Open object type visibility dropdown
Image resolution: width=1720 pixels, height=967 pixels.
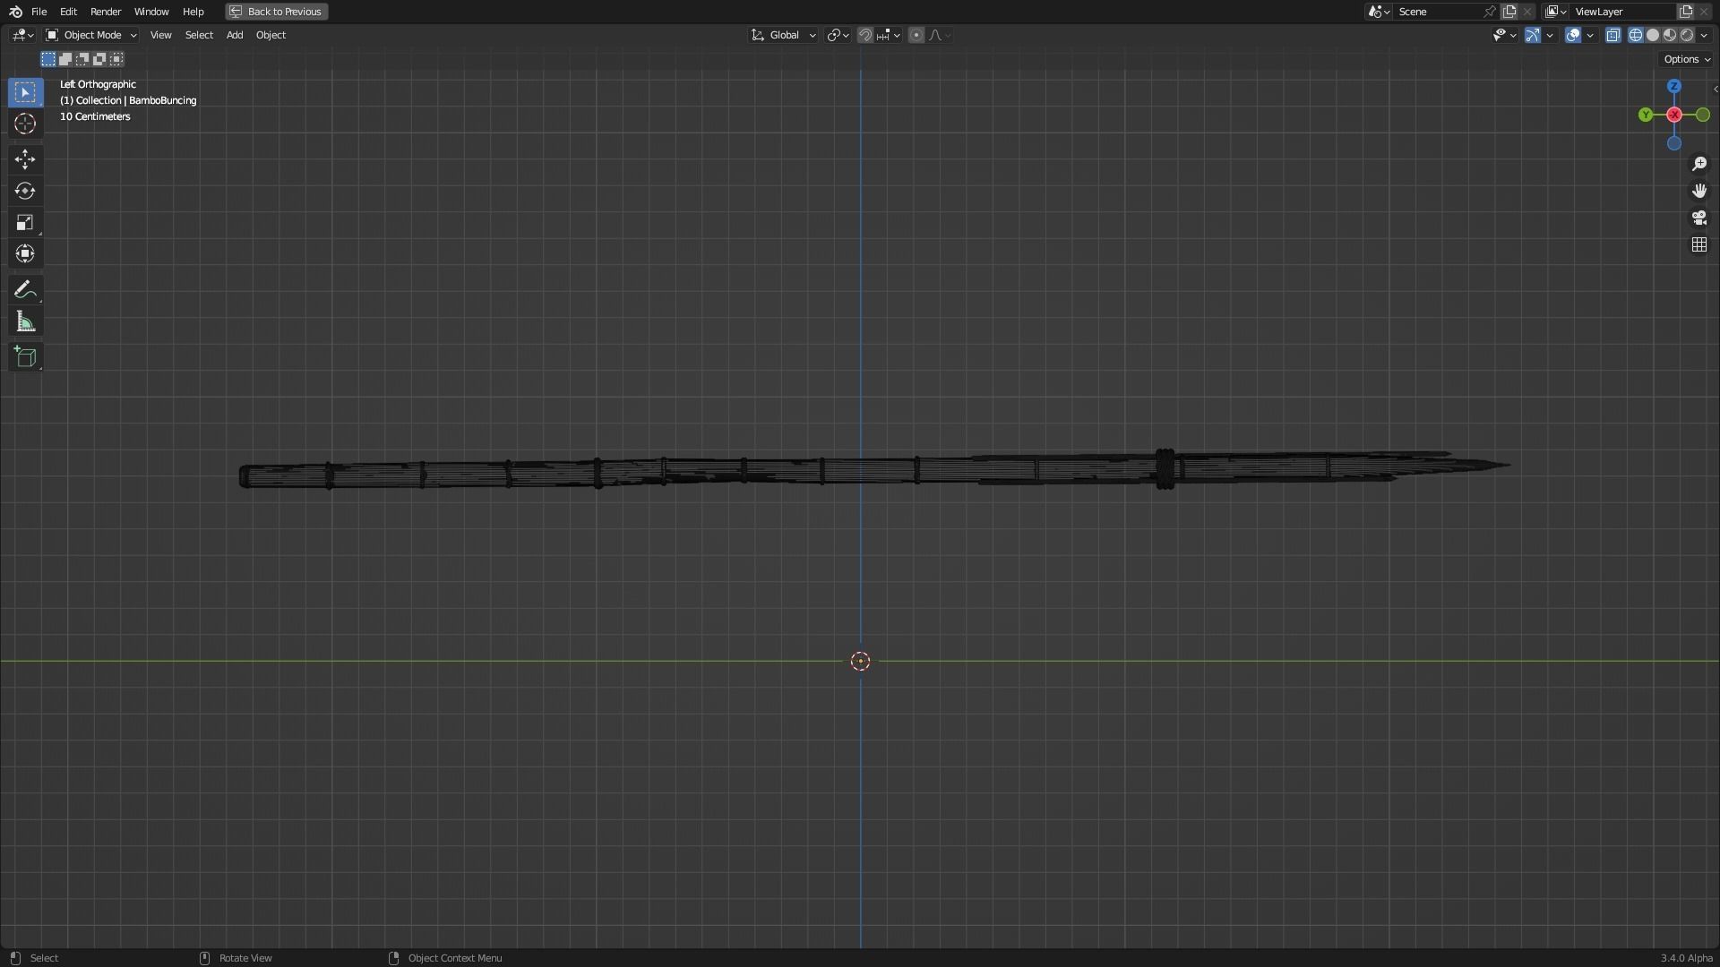point(1504,35)
